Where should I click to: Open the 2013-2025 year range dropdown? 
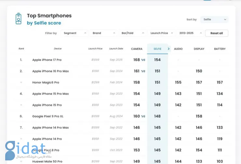191,33
